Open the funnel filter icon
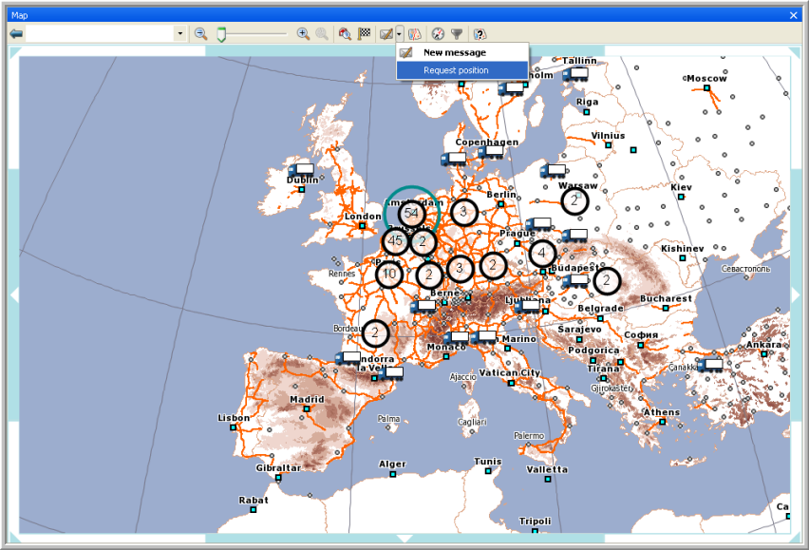The width and height of the screenshot is (809, 550). 457,33
